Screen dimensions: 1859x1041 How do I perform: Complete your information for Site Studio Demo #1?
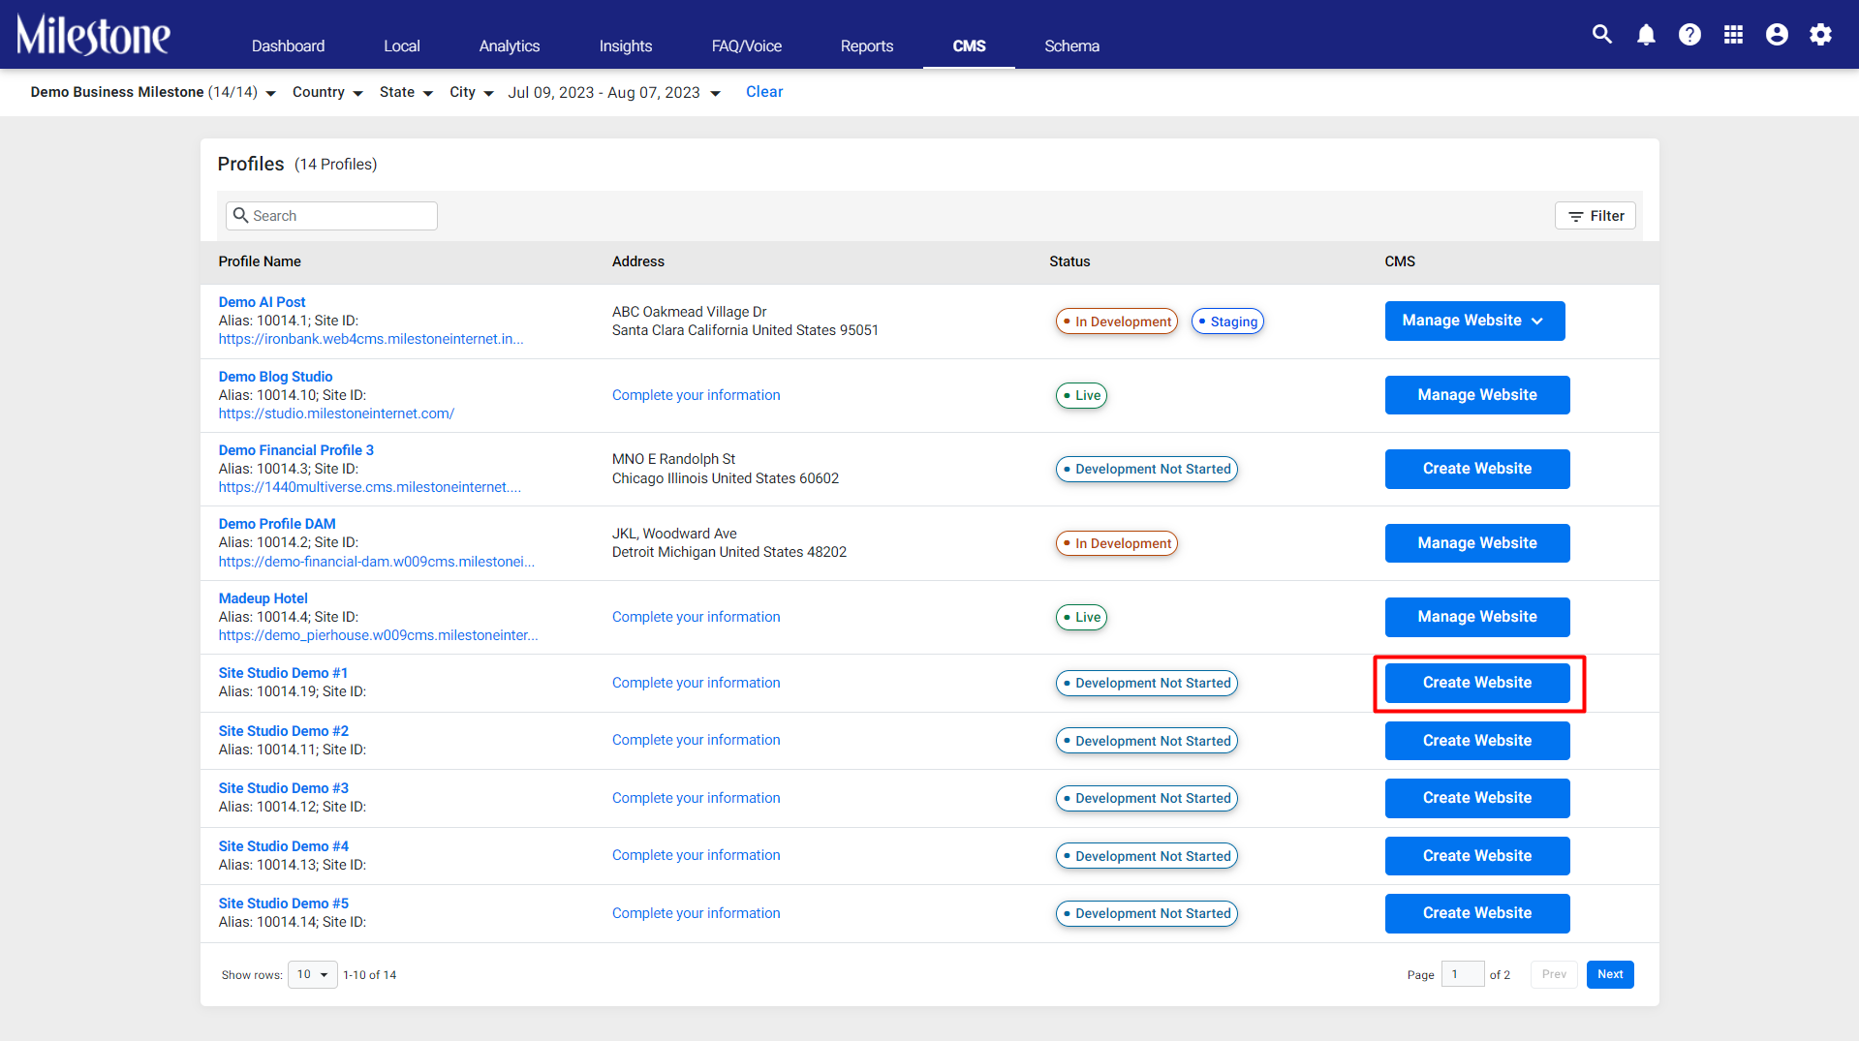tap(696, 683)
